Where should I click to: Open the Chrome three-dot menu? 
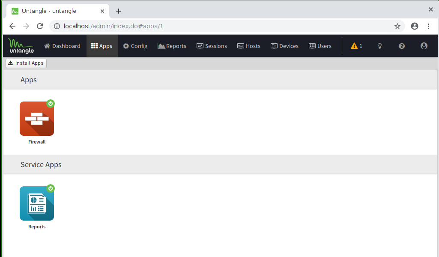(x=428, y=26)
